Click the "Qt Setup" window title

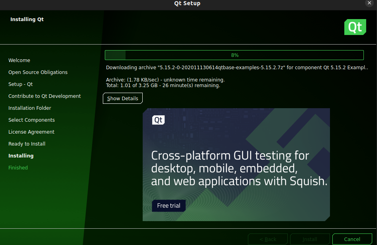coord(187,3)
